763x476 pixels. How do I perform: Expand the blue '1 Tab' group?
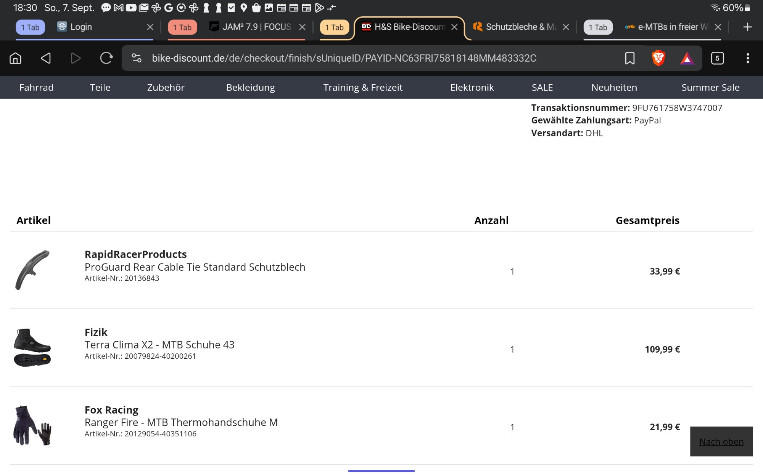(x=30, y=27)
